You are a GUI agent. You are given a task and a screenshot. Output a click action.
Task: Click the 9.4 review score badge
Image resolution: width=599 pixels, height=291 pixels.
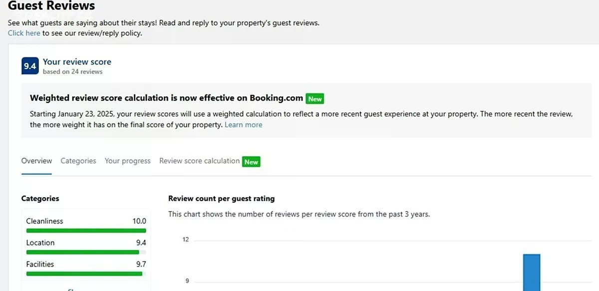(30, 66)
